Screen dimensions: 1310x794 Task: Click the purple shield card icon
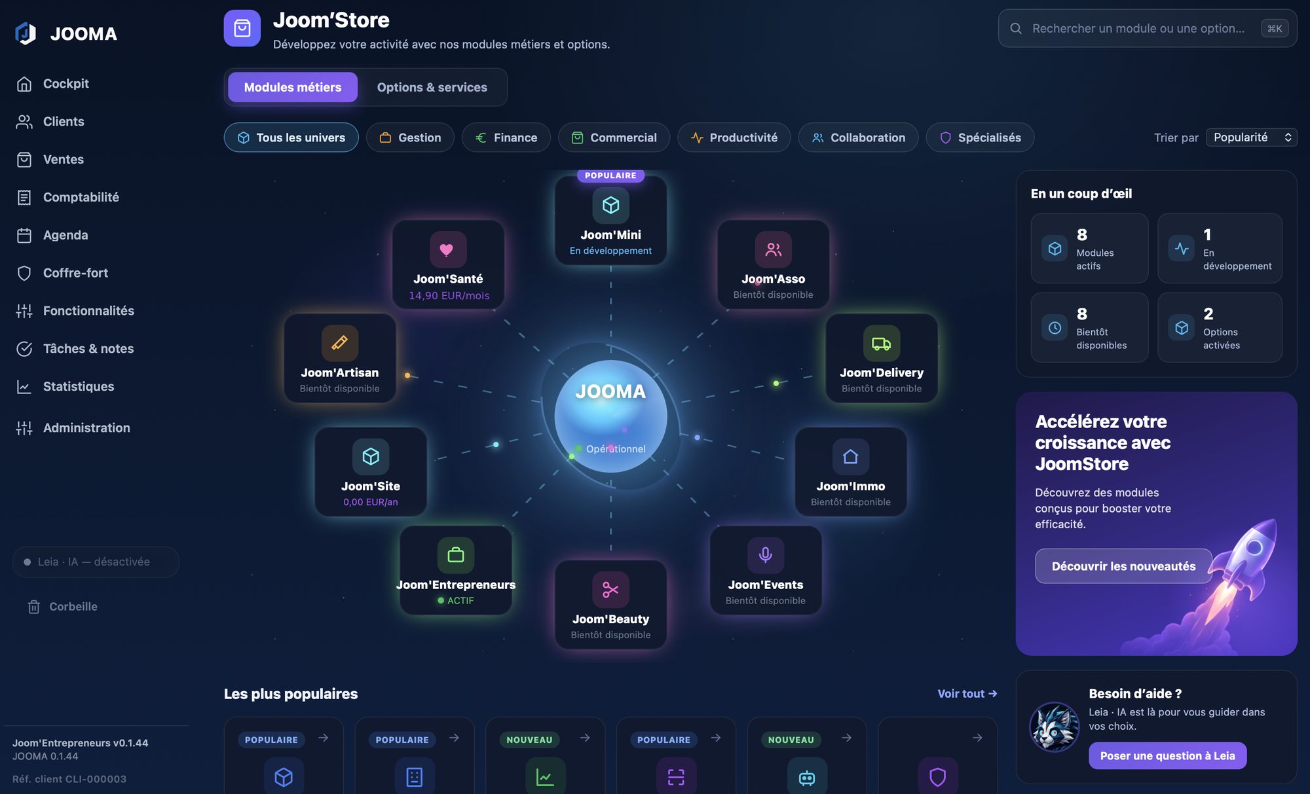pos(938,777)
